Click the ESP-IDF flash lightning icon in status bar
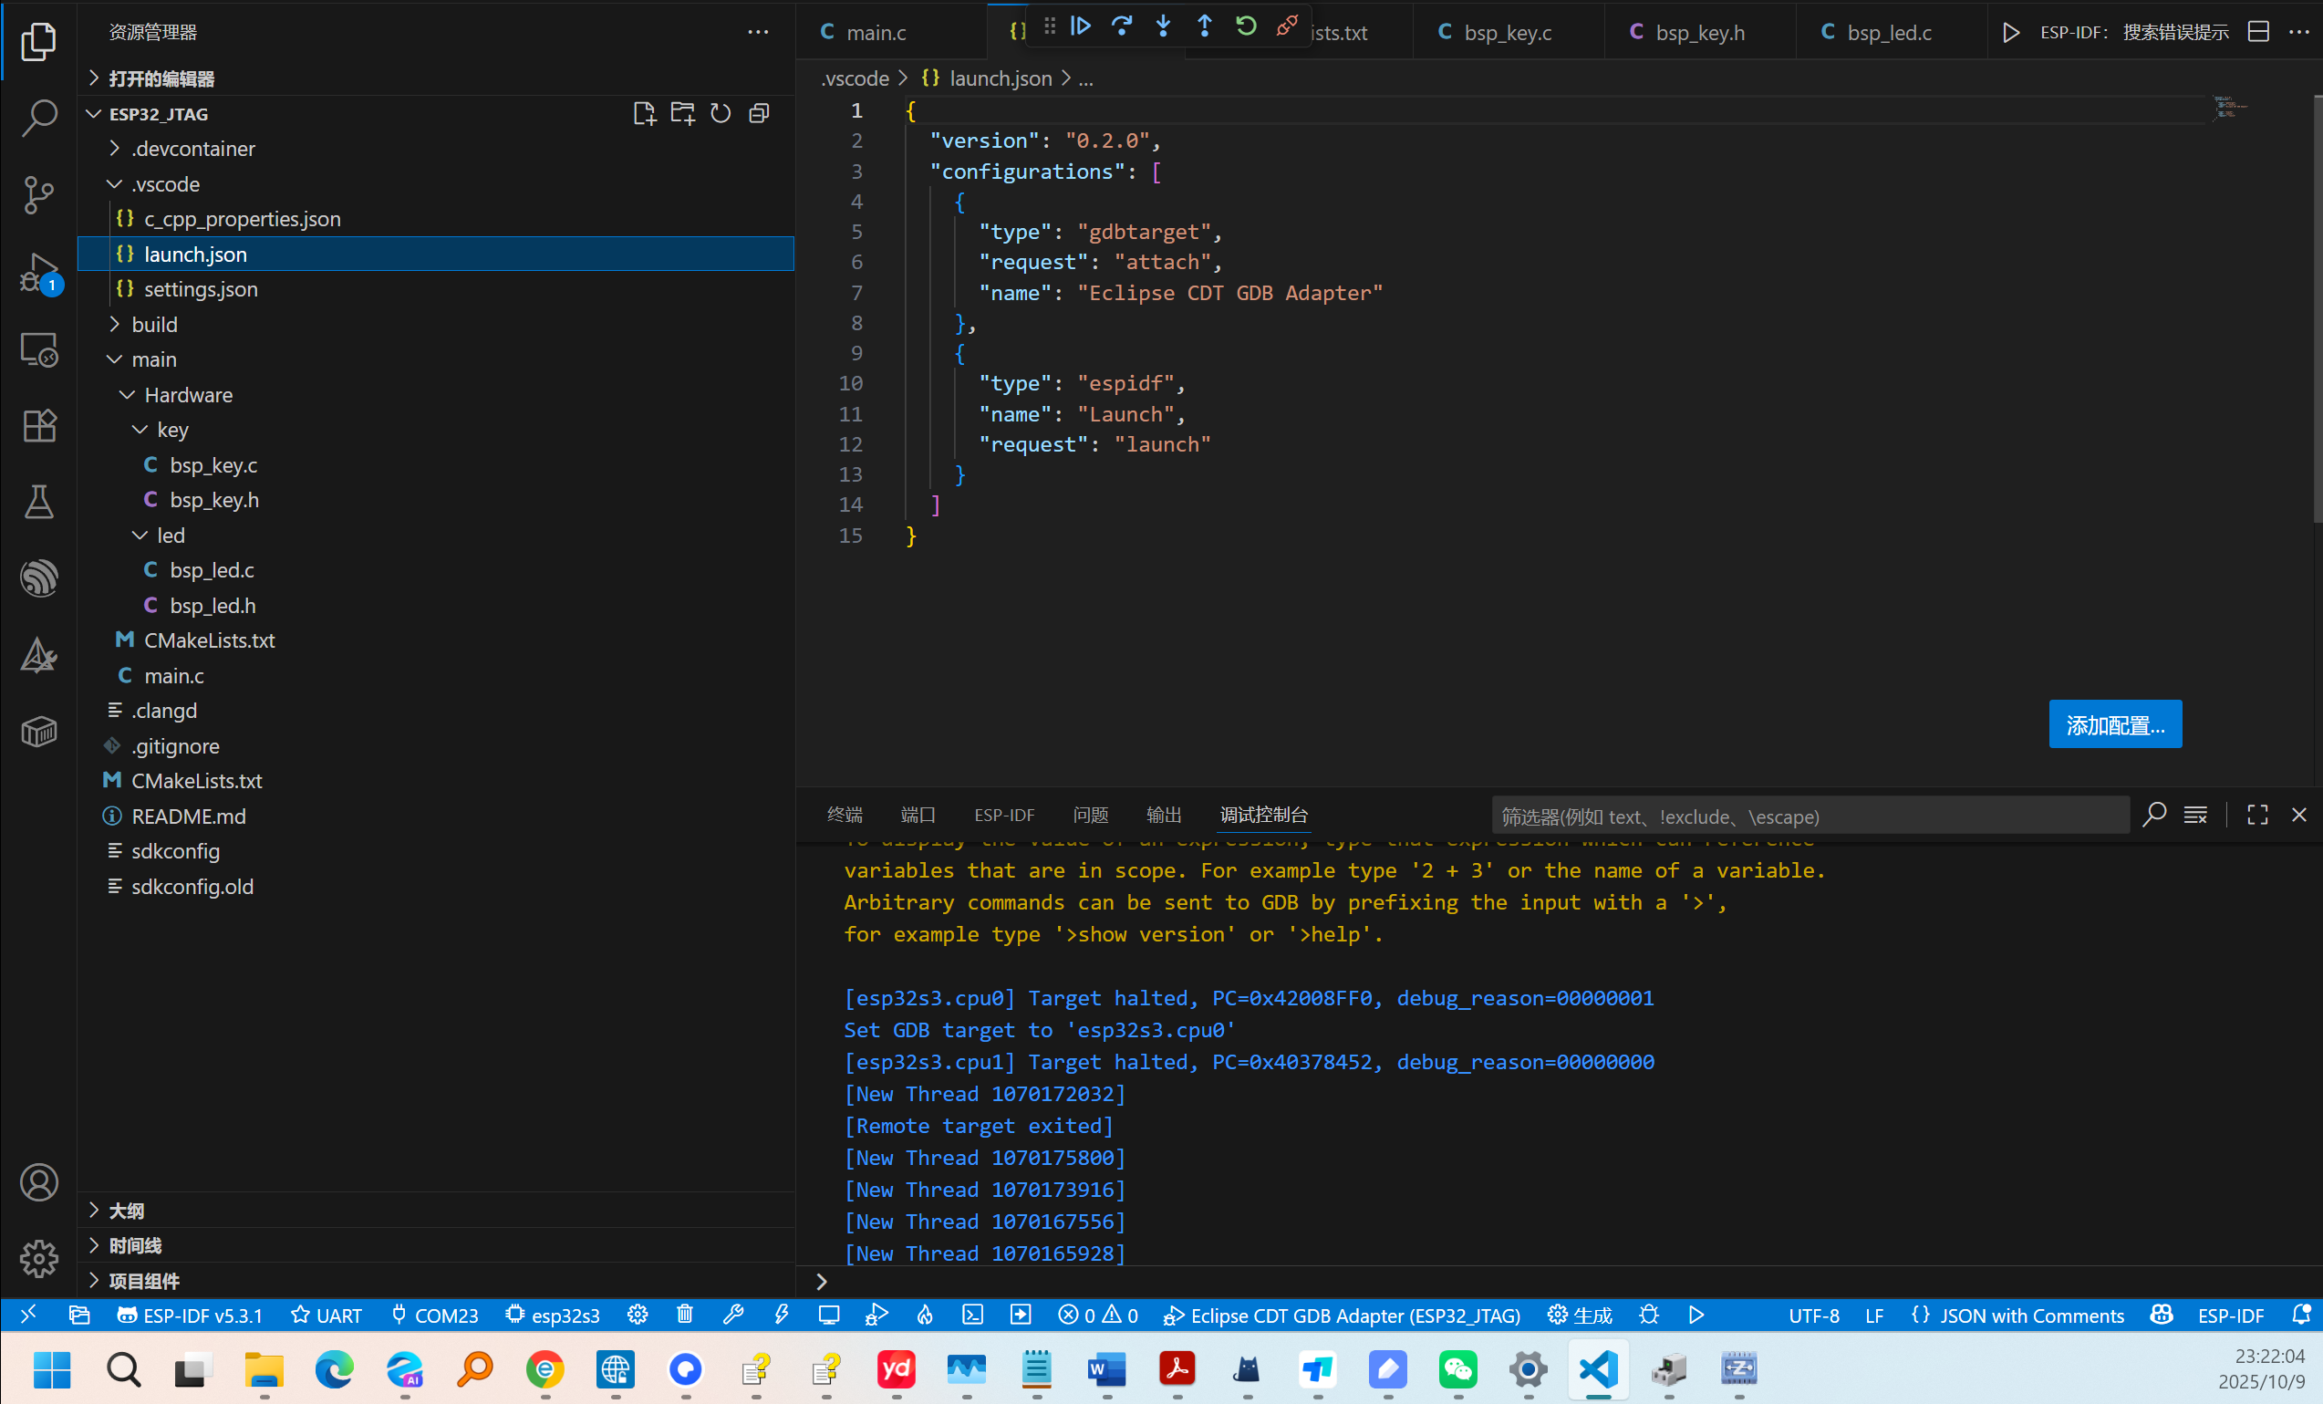 tap(782, 1315)
